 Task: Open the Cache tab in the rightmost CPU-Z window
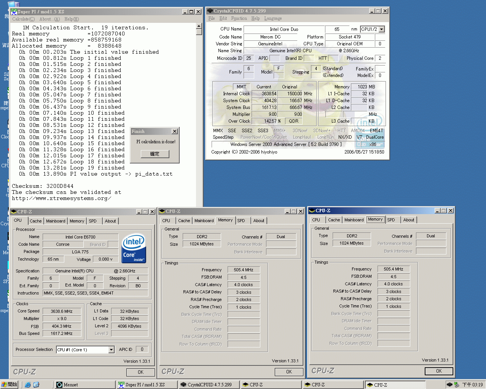(334, 220)
